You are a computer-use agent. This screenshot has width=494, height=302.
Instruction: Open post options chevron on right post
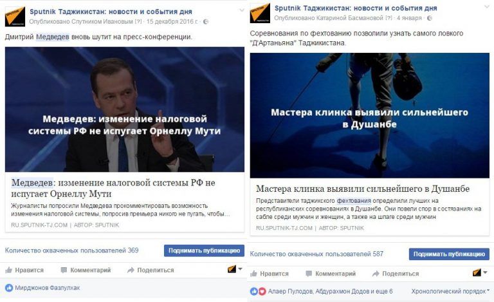coord(487,7)
